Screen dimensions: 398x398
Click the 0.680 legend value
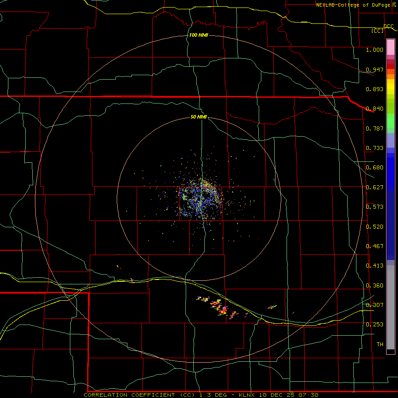tap(375, 168)
